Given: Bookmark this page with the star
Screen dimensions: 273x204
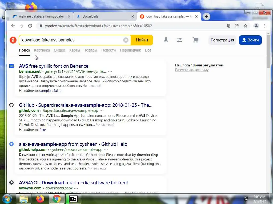Looking at the screenshot, I should tap(246, 26).
